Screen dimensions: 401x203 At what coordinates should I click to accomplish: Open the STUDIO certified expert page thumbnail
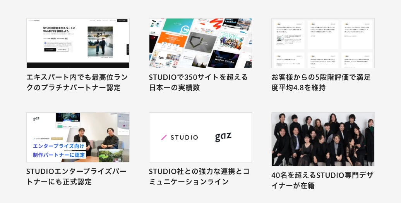[78, 43]
